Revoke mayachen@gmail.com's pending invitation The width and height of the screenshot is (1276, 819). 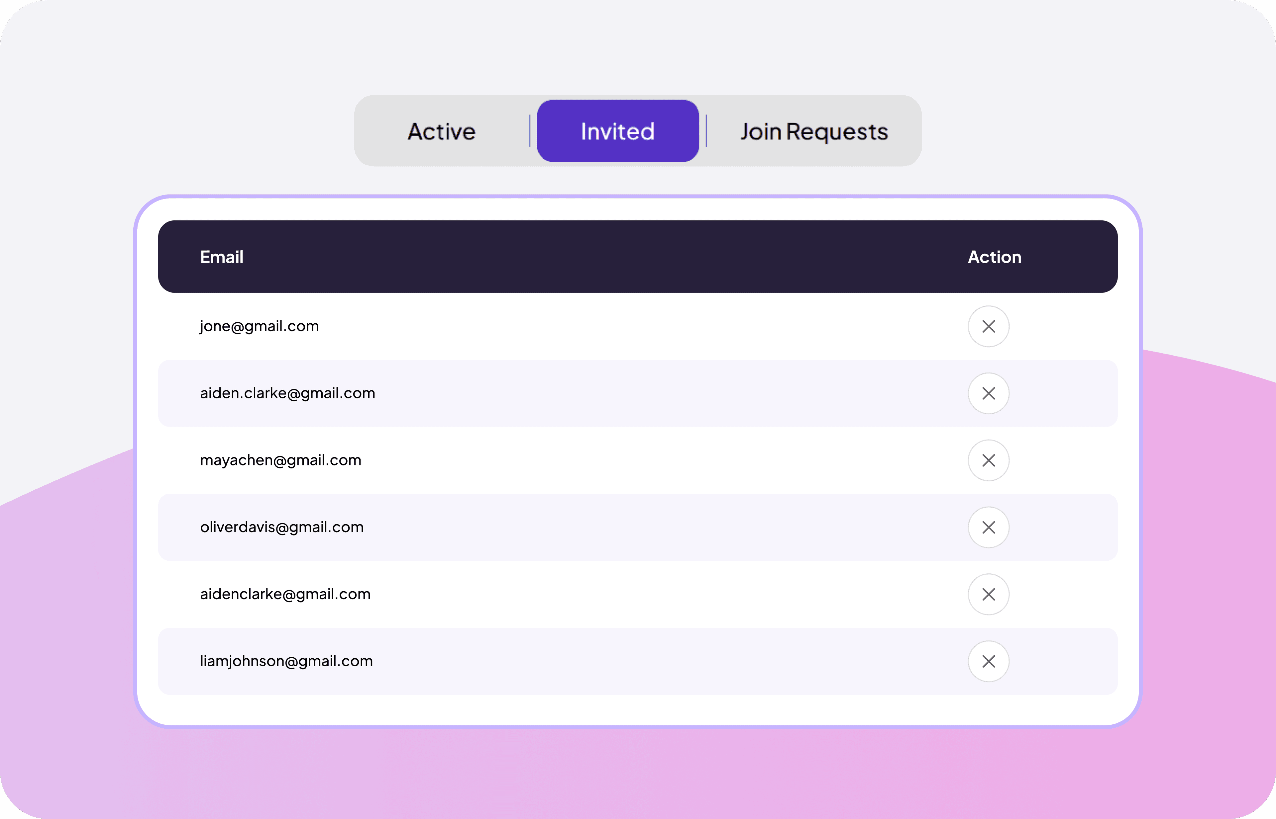tap(989, 460)
